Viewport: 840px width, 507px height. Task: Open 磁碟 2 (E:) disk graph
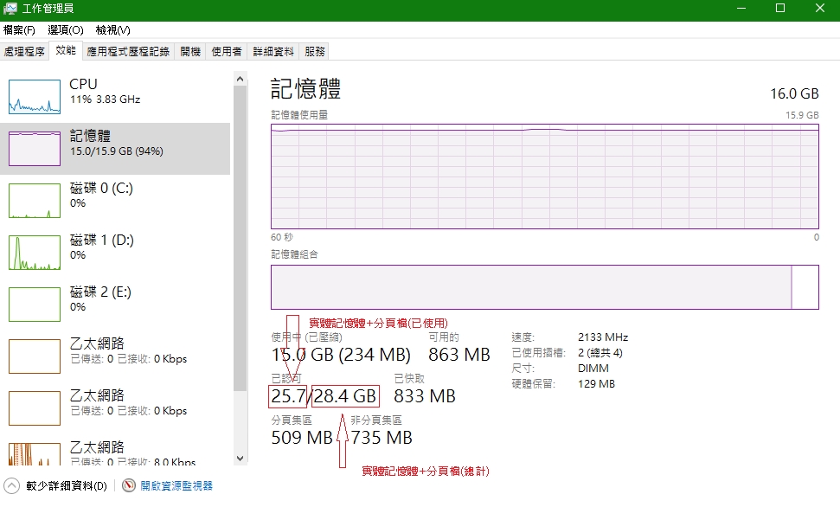coord(34,305)
